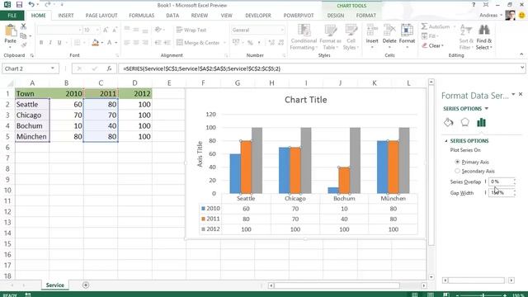Select column C header

(x=101, y=82)
